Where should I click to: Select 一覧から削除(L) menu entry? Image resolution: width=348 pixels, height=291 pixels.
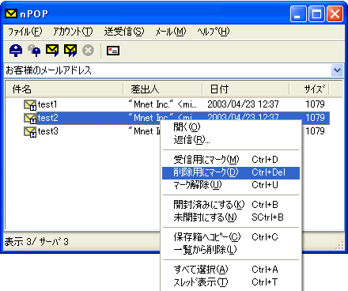(231, 250)
